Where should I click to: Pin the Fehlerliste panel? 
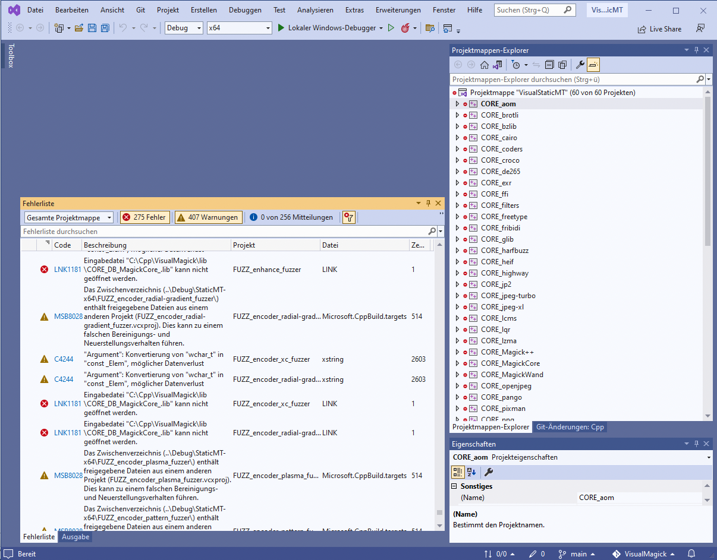click(429, 203)
